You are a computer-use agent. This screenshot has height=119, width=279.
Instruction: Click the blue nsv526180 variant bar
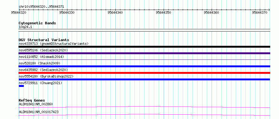(x=144, y=66)
